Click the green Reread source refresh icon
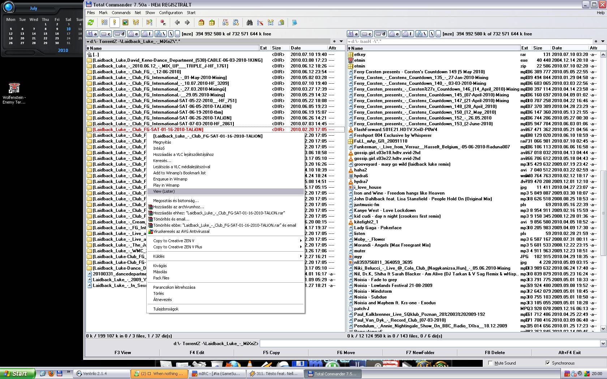This screenshot has height=379, width=607. click(91, 23)
